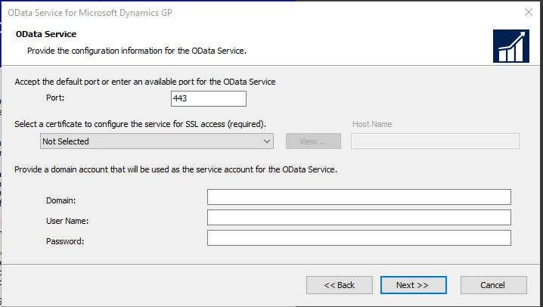Click the 'Host Name' label

coord(372,124)
